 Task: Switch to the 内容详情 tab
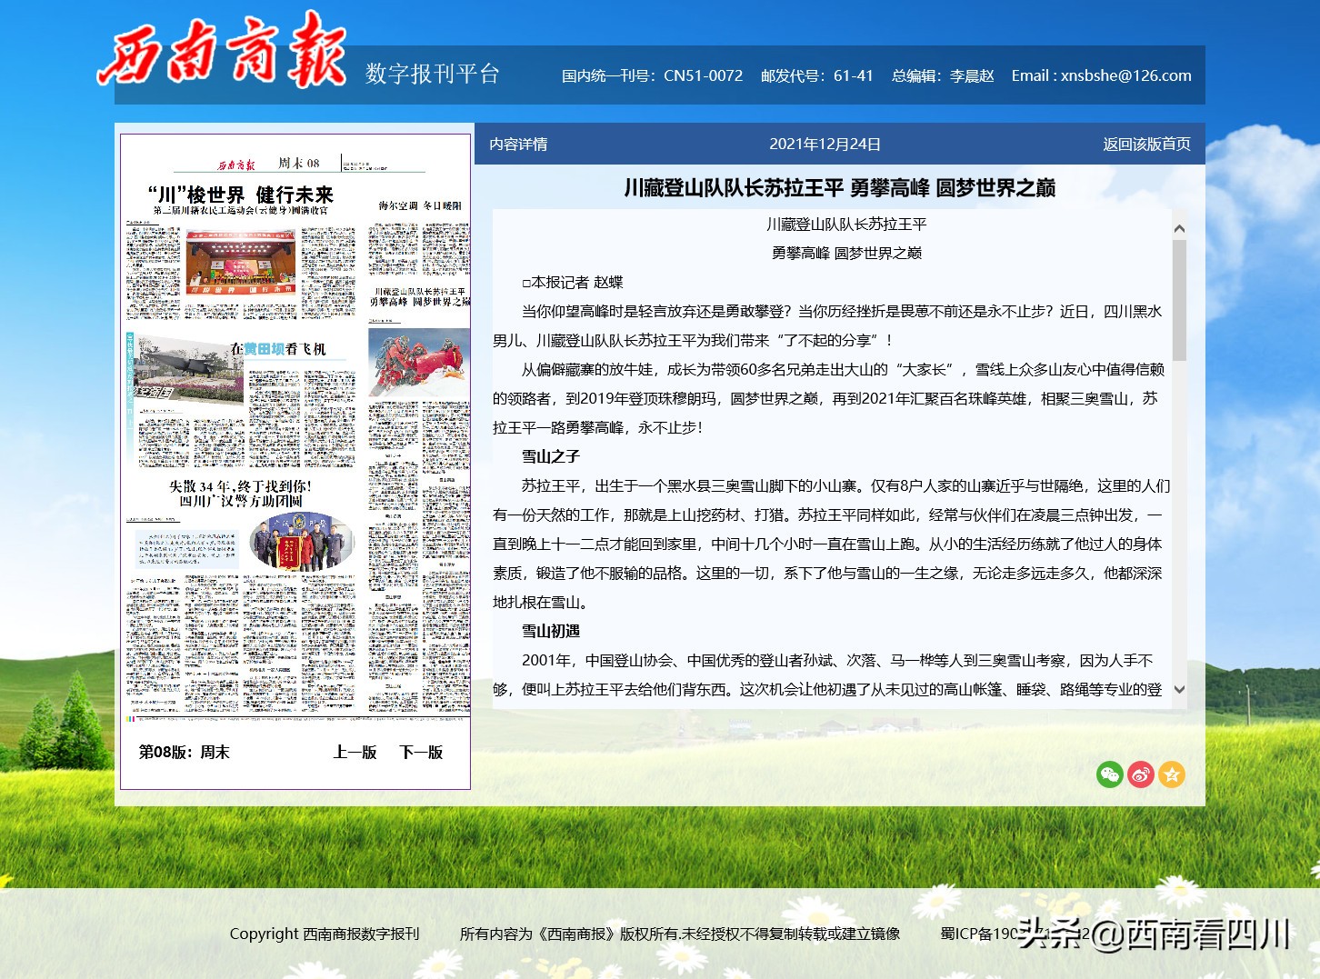click(516, 144)
